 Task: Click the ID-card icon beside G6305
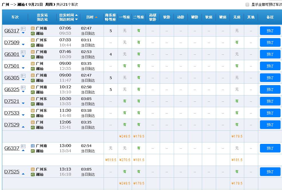(x=23, y=76)
